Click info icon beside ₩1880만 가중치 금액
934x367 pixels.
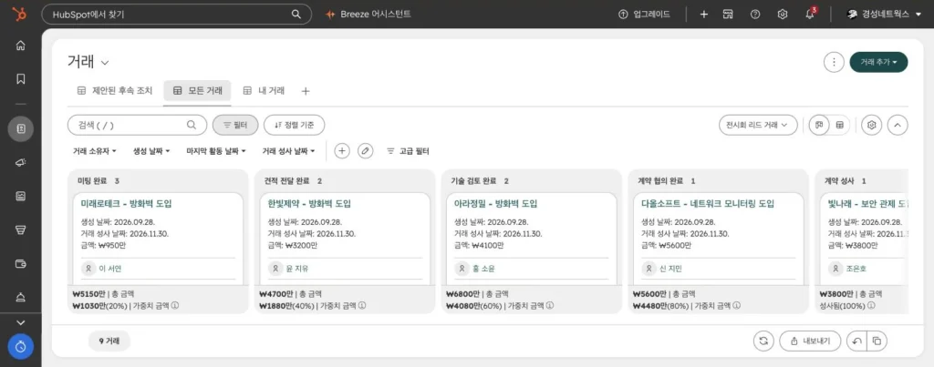[363, 306]
